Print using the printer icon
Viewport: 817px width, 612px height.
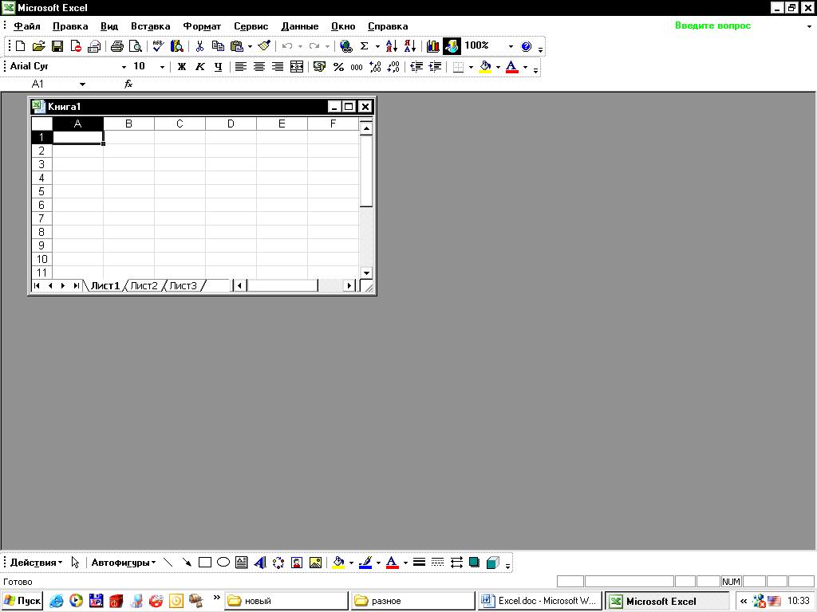[117, 46]
